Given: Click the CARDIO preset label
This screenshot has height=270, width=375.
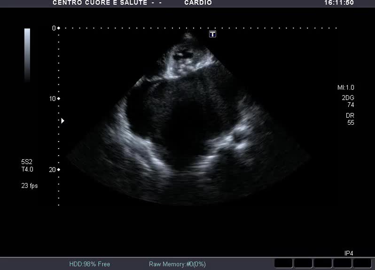Looking at the screenshot, I should (x=198, y=3).
